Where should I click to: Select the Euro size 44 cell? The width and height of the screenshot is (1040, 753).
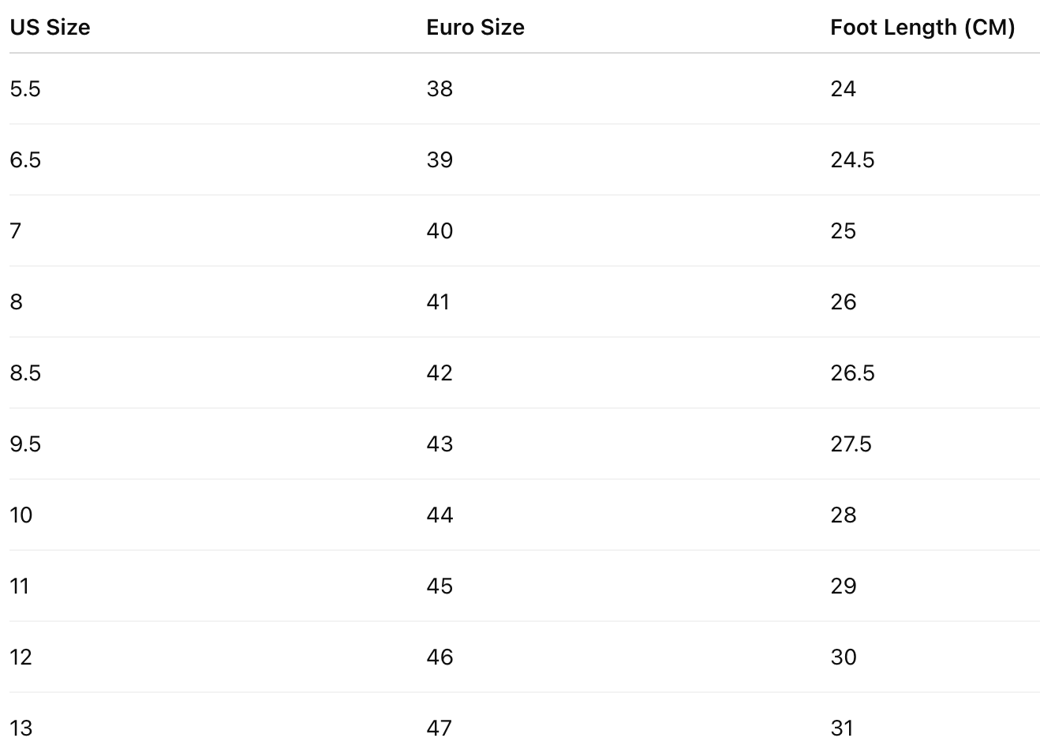[440, 515]
